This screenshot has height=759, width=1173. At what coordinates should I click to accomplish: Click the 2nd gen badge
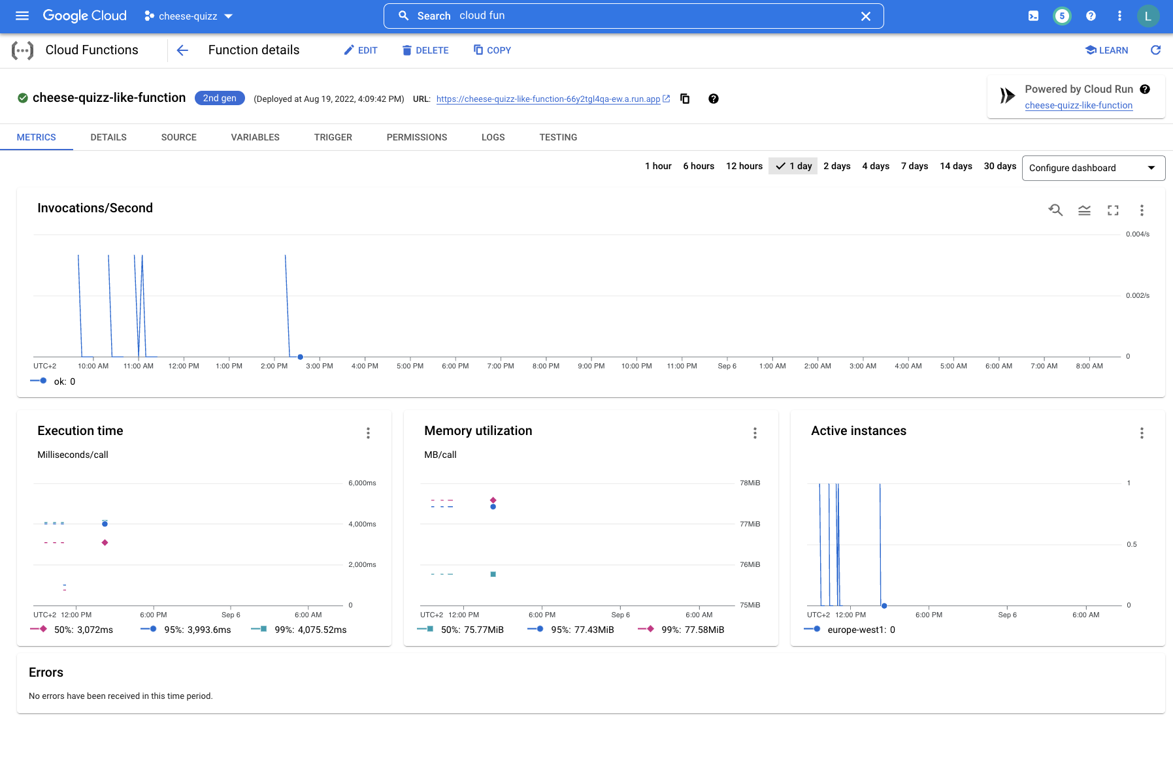220,98
